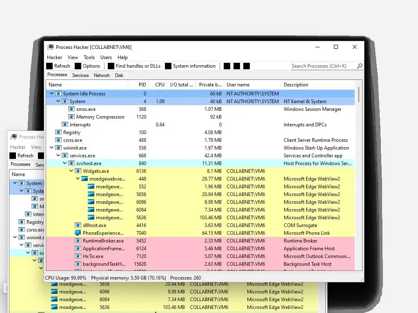This screenshot has height=313, width=418.
Task: Open the Tools menu
Action: click(89, 57)
